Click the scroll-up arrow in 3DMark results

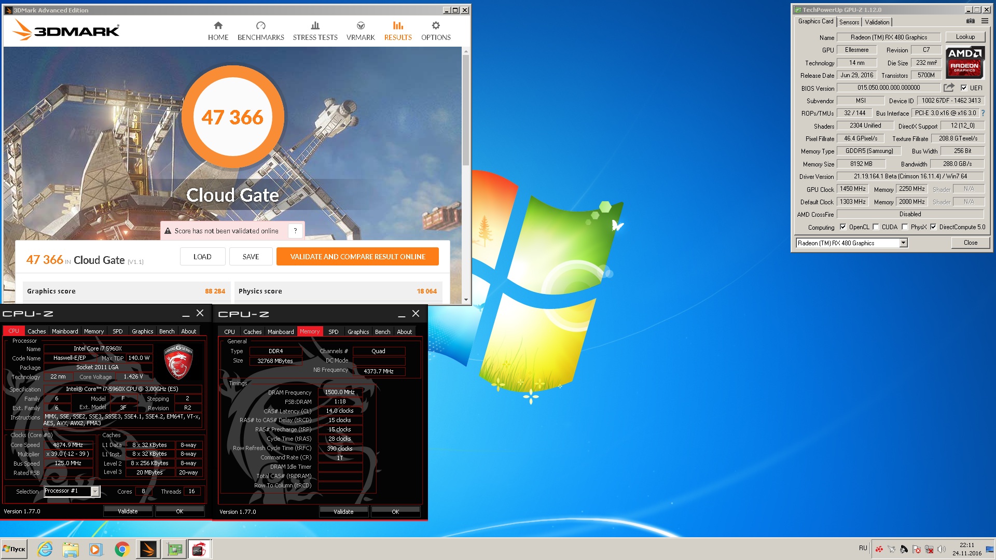tap(466, 51)
